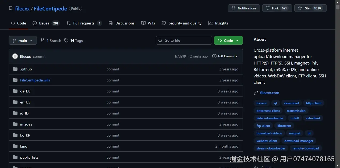Select the remote-download topic tag
Viewport: 340px width, 168px height.
click(x=306, y=148)
